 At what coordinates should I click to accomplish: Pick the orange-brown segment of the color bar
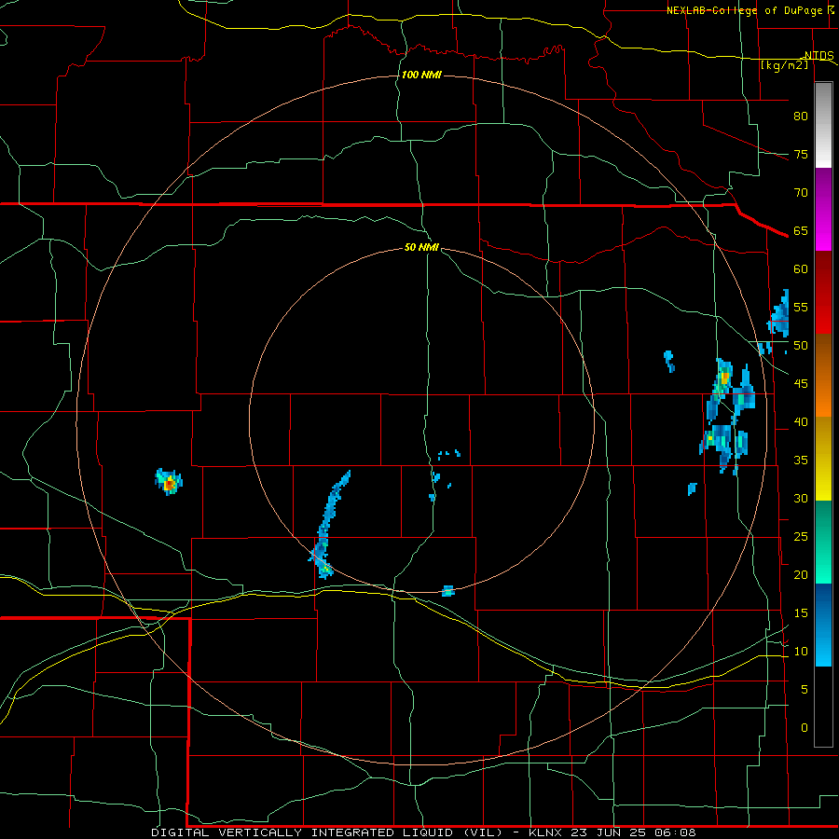point(823,376)
